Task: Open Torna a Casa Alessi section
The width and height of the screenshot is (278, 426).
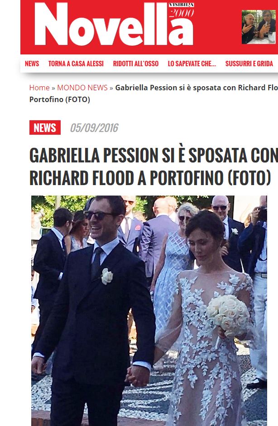Action: pos(76,64)
